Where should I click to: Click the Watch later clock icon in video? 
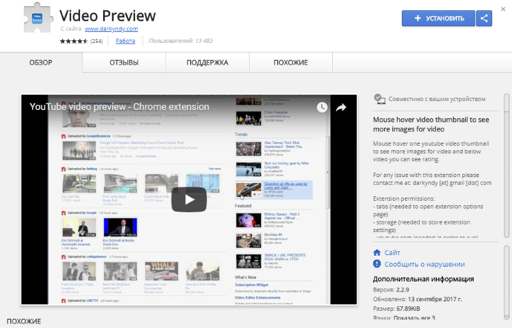pyautogui.click(x=322, y=107)
